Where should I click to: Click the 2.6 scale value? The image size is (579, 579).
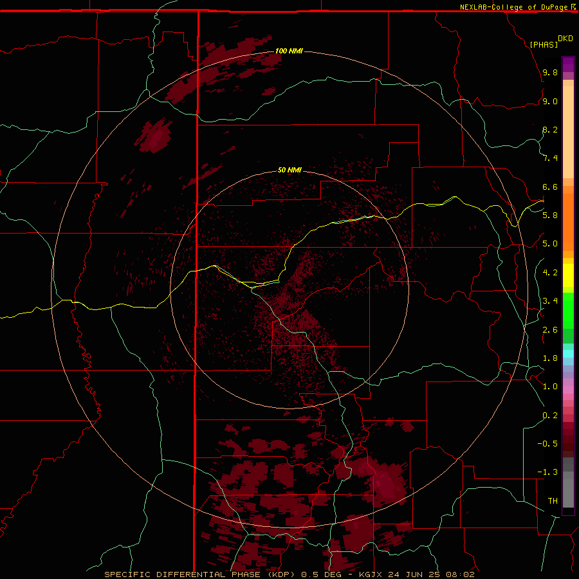pyautogui.click(x=550, y=330)
